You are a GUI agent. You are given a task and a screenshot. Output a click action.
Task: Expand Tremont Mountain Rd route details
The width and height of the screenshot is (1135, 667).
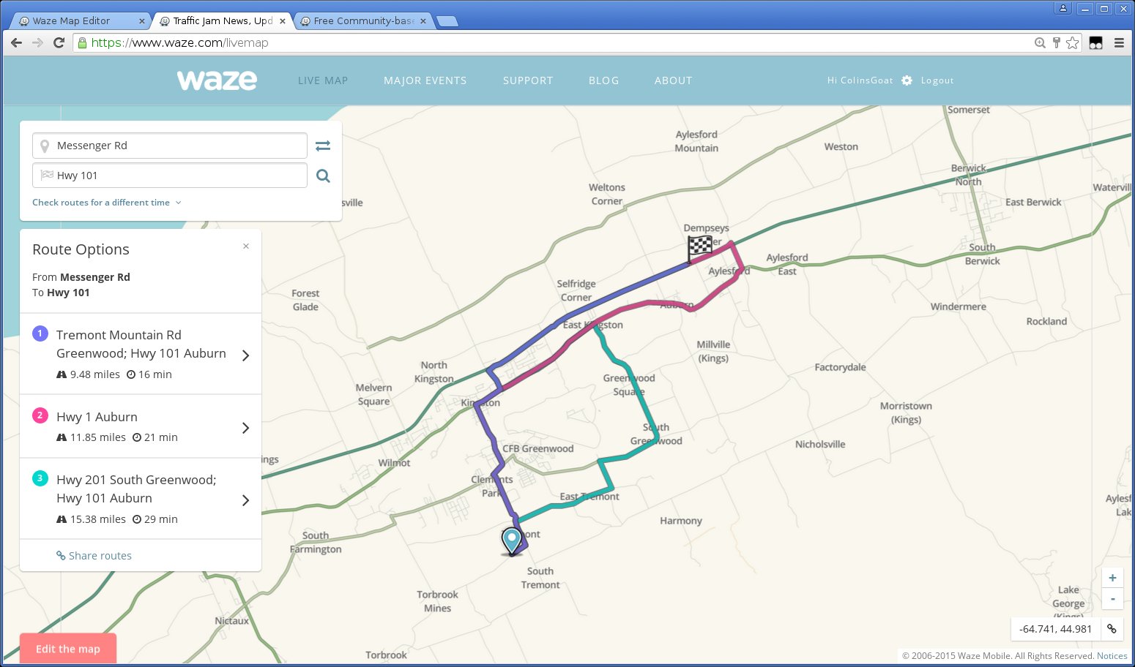tap(245, 355)
